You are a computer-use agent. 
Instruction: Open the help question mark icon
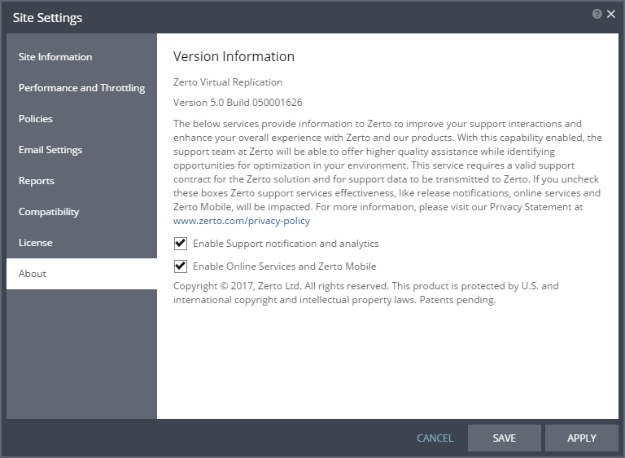pos(597,15)
